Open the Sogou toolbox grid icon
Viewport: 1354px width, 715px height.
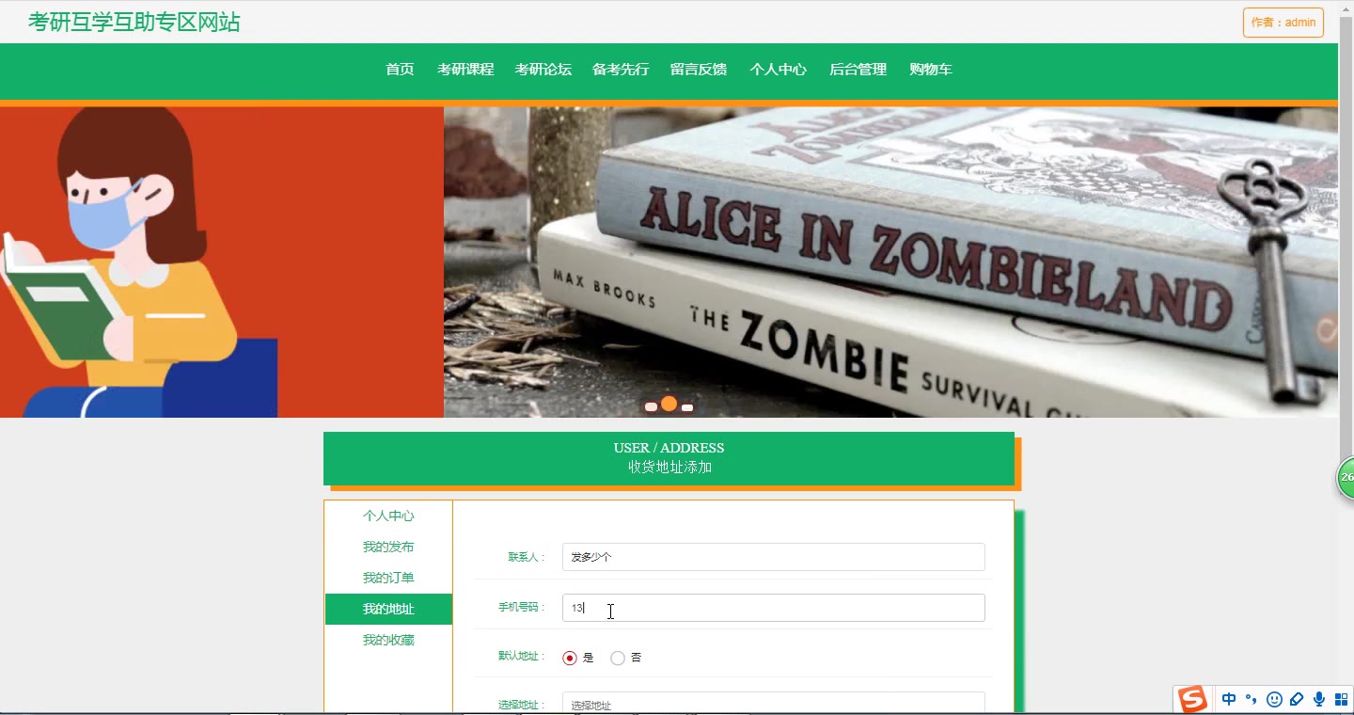pos(1341,699)
